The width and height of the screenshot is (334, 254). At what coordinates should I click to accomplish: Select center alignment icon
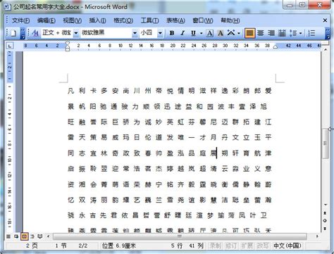pos(260,33)
